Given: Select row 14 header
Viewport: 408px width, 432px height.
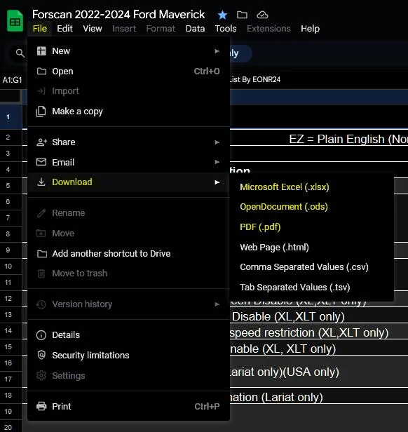Looking at the screenshot, I should pyautogui.click(x=8, y=330).
